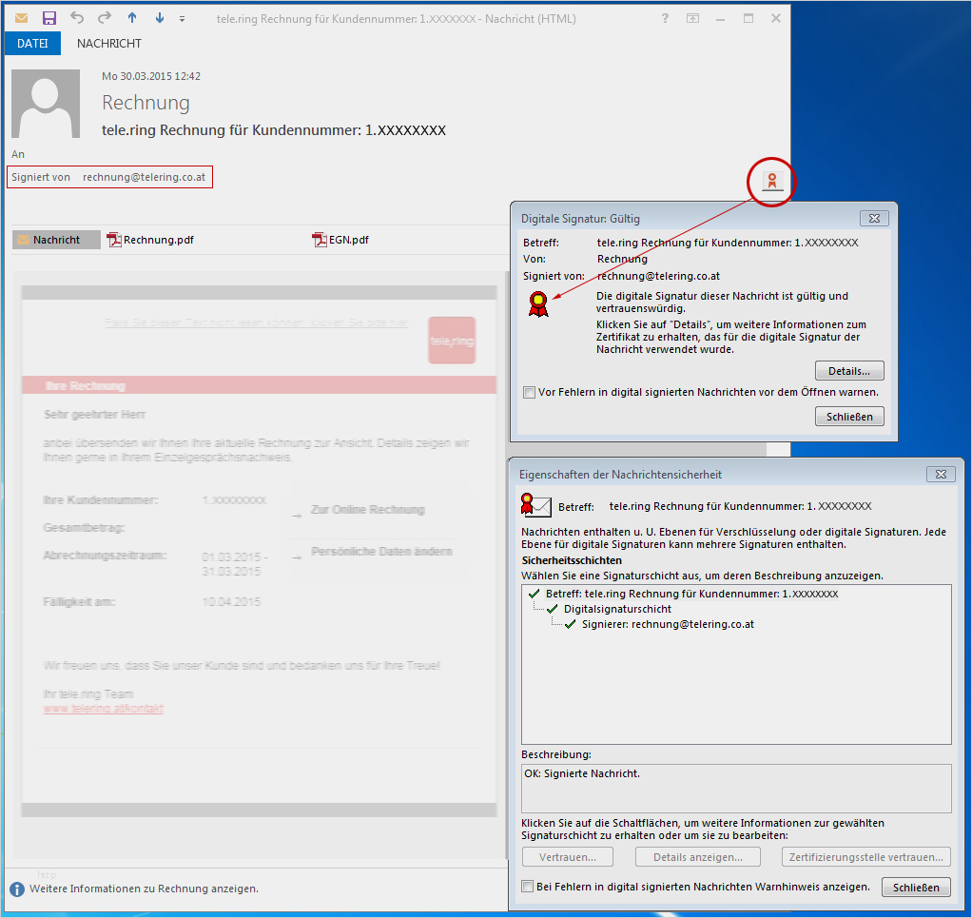Click the info icon in the status bar

(x=17, y=889)
